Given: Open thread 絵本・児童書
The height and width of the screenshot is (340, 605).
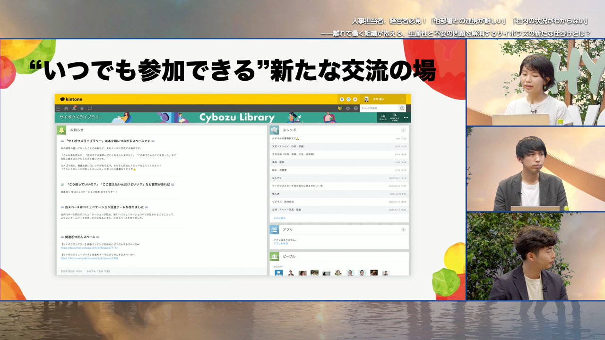Looking at the screenshot, I should tap(339, 170).
